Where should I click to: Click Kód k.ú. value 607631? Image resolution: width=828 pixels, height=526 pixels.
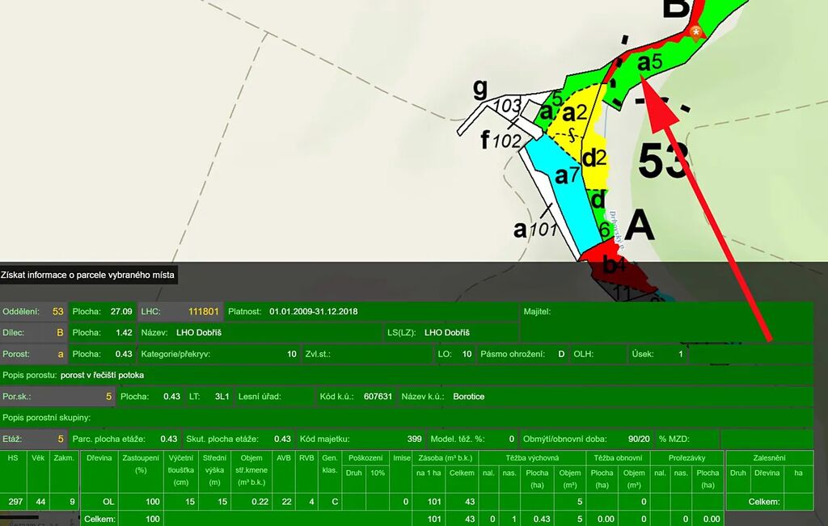378,397
